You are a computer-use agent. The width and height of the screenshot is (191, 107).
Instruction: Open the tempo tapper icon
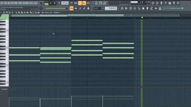click(x=152, y=8)
